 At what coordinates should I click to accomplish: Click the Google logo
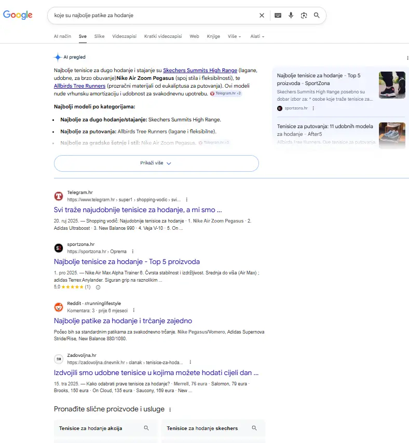[18, 15]
